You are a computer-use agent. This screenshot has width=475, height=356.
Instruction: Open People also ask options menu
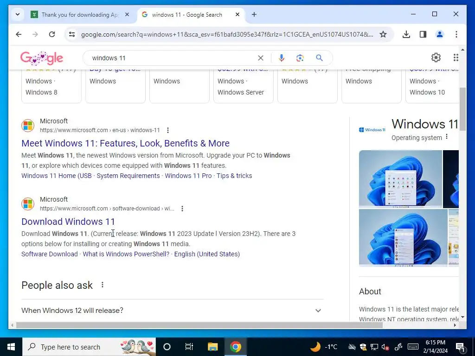(x=103, y=285)
